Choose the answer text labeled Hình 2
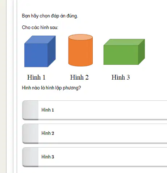167x173 pixels. click(x=48, y=133)
